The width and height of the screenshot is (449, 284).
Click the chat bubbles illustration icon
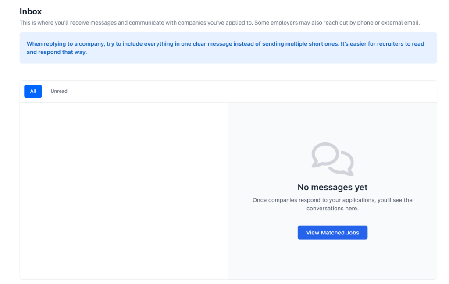coord(332,159)
